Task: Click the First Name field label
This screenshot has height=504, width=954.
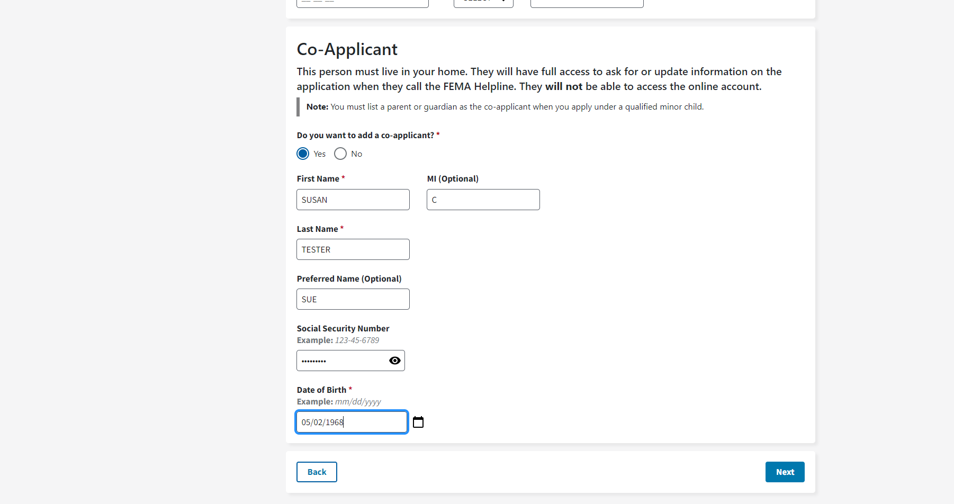Action: pyautogui.click(x=318, y=179)
